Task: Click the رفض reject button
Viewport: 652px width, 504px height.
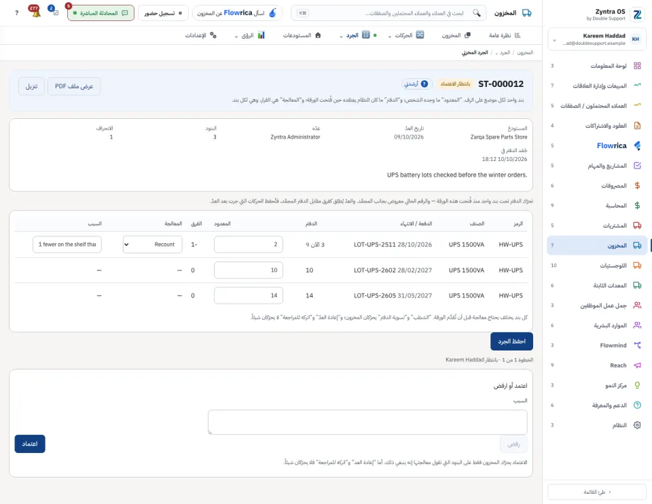Action: 513,444
